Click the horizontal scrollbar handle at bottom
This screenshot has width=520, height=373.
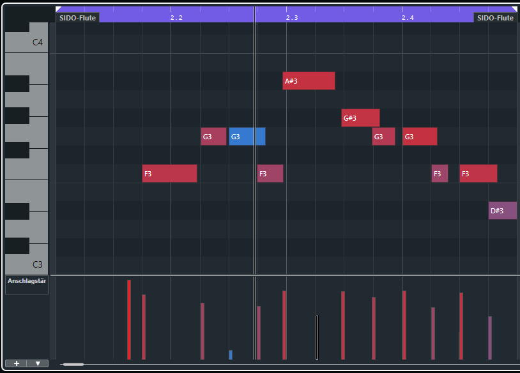pyautogui.click(x=73, y=364)
